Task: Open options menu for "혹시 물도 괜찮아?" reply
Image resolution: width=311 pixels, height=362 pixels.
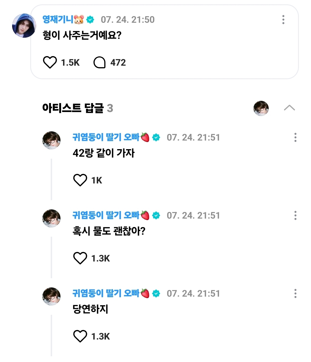Action: click(x=295, y=215)
